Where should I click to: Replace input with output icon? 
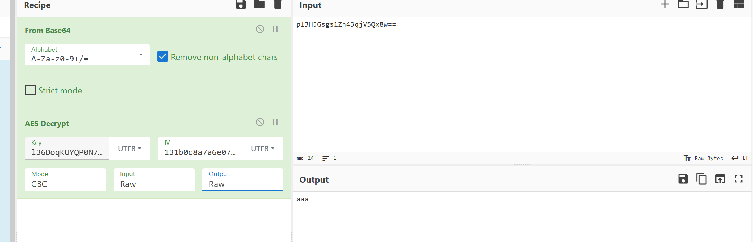tap(720, 179)
